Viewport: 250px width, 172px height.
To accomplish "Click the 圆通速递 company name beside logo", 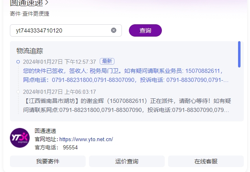I will 45,131.
